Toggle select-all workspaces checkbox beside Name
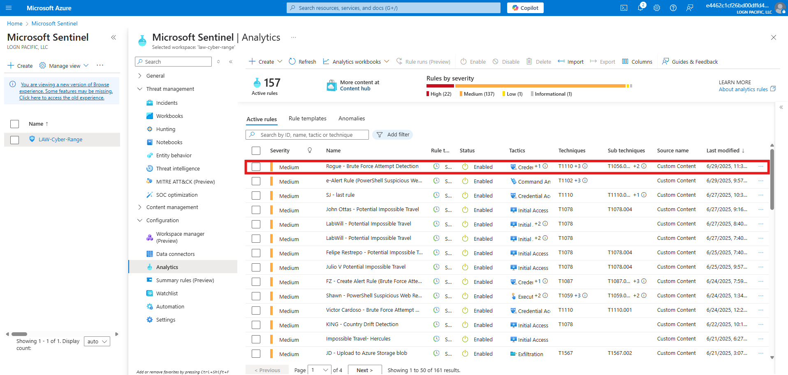Screen dimensions: 788x375 coord(14,124)
